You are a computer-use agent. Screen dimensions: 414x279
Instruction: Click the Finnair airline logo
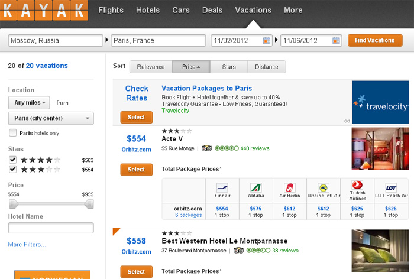tap(222, 187)
